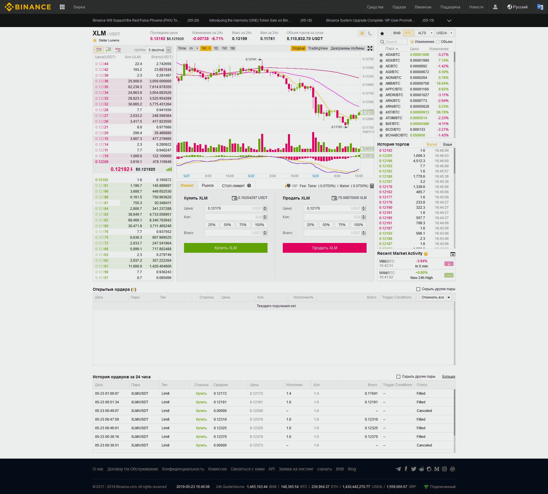Image resolution: width=548 pixels, height=494 pixels.
Task: Focus the buy Кол. quantity field
Action: point(236,217)
